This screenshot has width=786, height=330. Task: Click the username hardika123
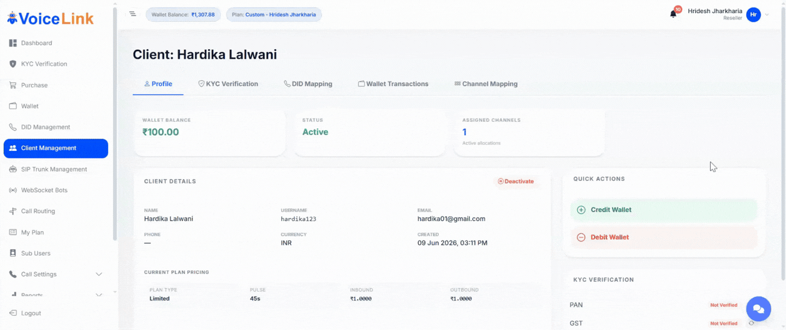coord(299,219)
